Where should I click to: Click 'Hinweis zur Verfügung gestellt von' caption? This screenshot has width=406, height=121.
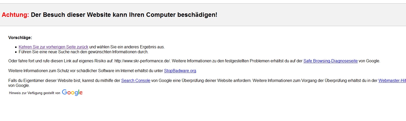pos(35,93)
